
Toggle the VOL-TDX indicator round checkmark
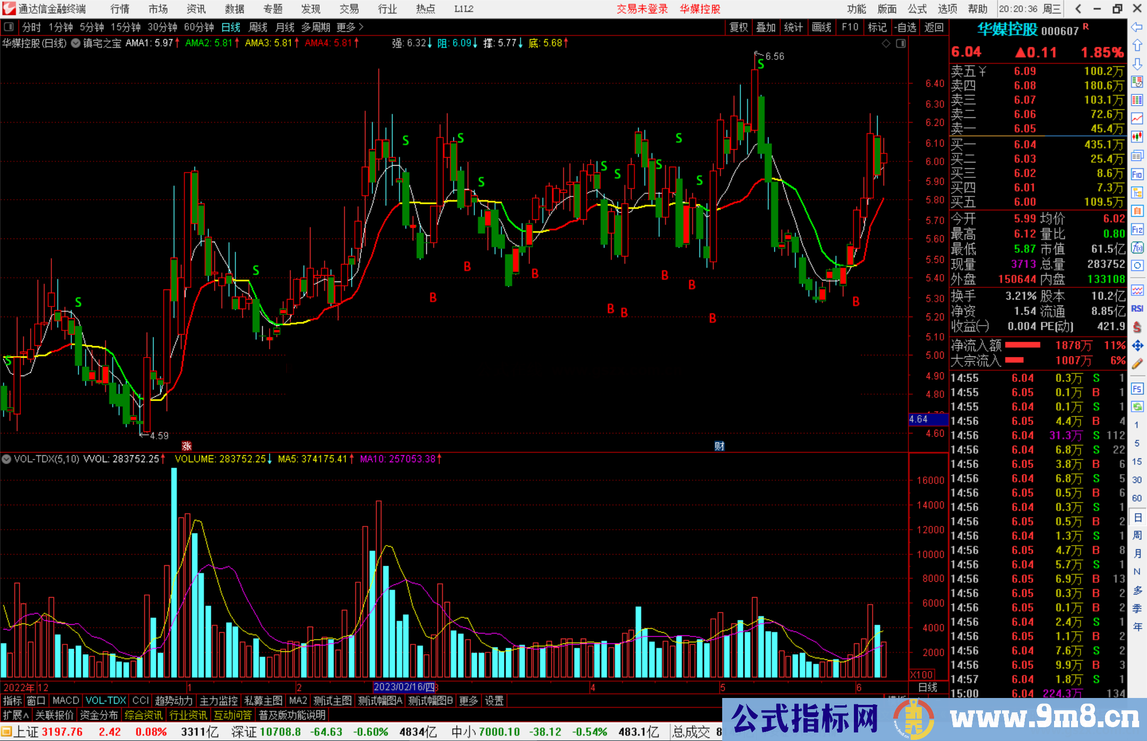(x=6, y=459)
